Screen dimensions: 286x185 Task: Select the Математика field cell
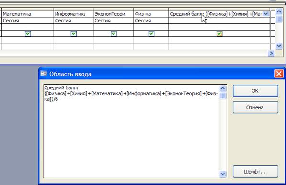pyautogui.click(x=27, y=14)
